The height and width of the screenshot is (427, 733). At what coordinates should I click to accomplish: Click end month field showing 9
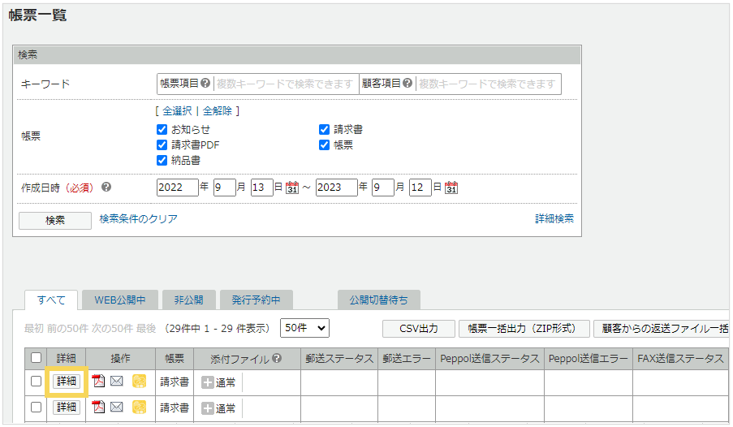(383, 188)
